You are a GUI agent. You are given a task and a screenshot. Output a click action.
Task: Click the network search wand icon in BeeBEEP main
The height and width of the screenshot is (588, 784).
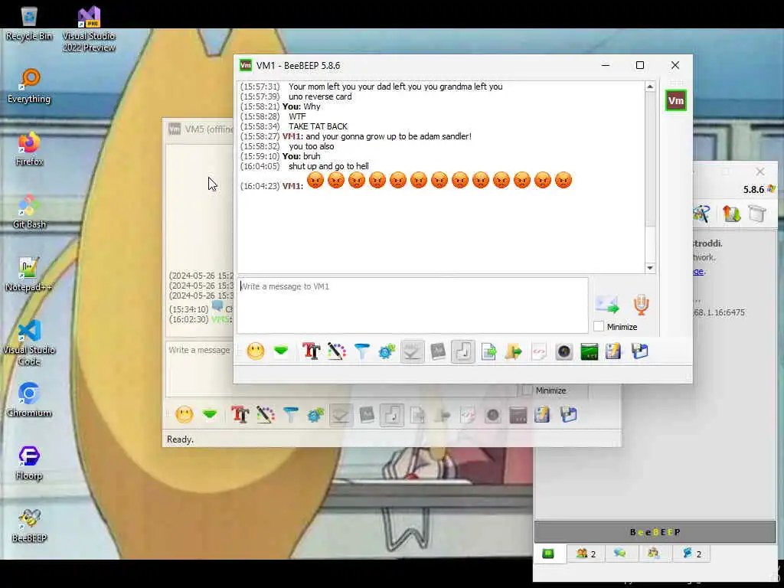point(702,214)
